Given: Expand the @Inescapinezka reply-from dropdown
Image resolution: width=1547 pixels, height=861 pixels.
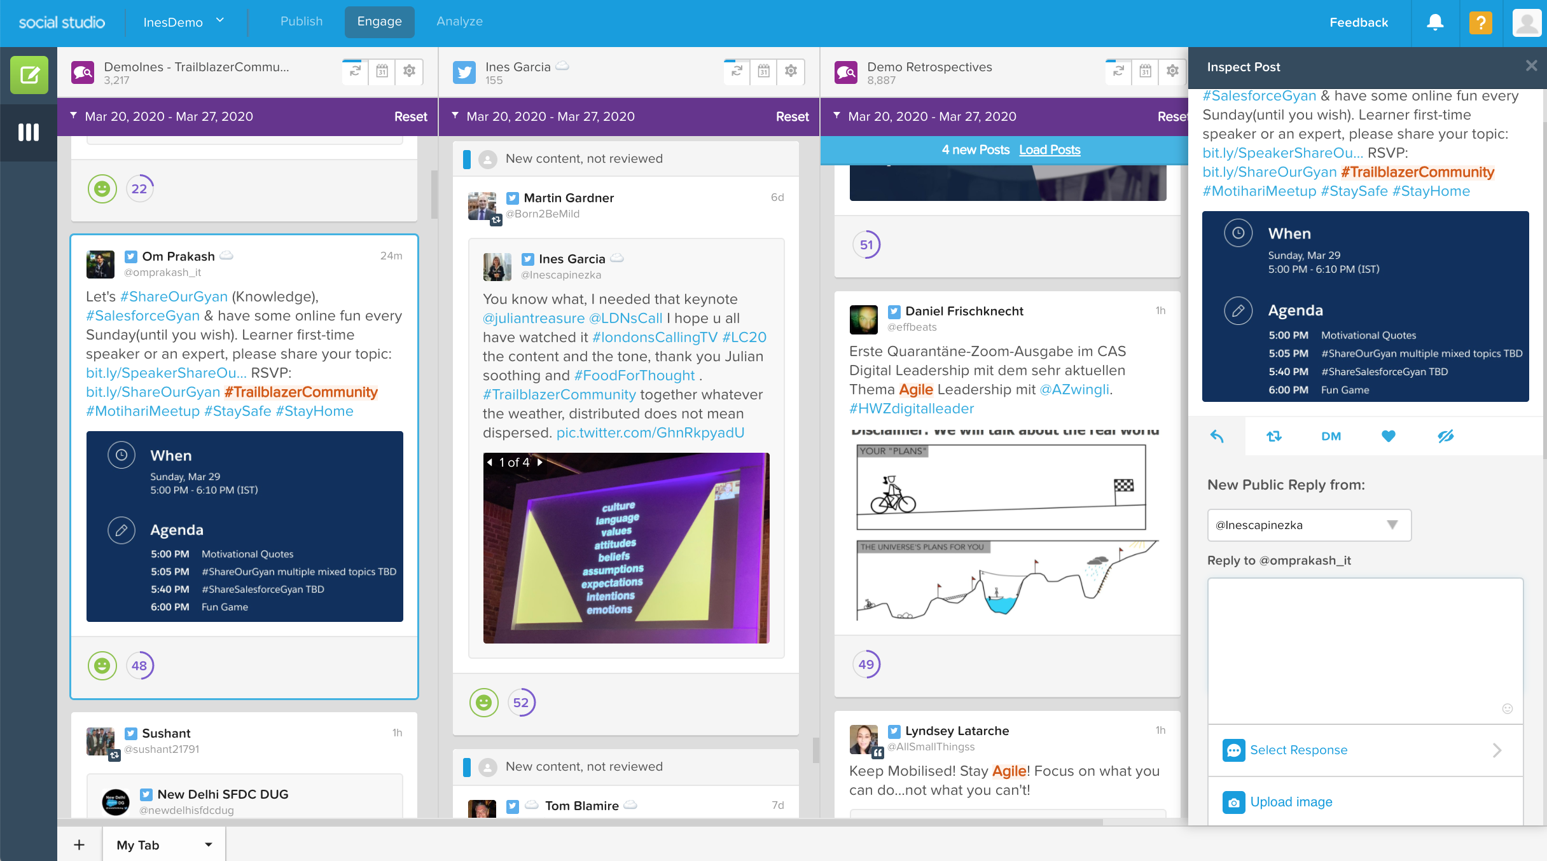Looking at the screenshot, I should (x=1392, y=524).
